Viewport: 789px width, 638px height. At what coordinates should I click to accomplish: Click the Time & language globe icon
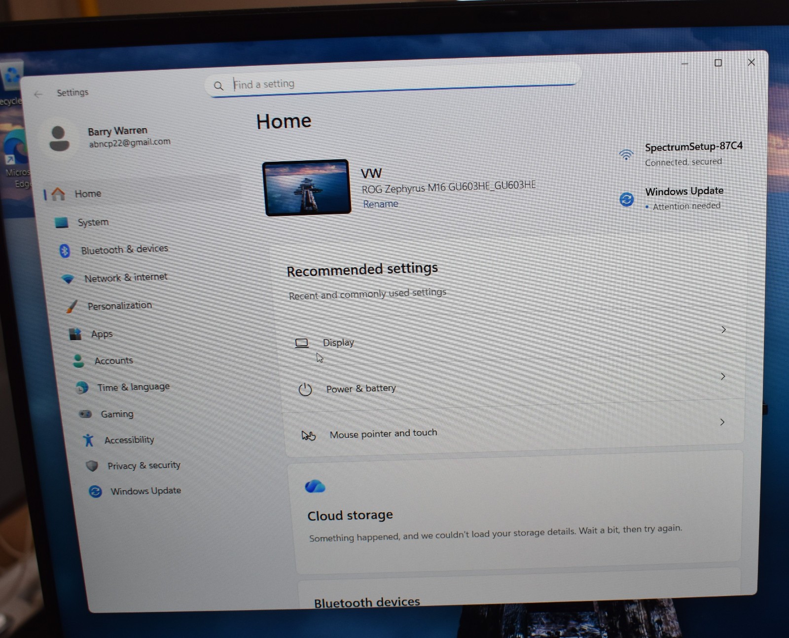click(x=82, y=388)
